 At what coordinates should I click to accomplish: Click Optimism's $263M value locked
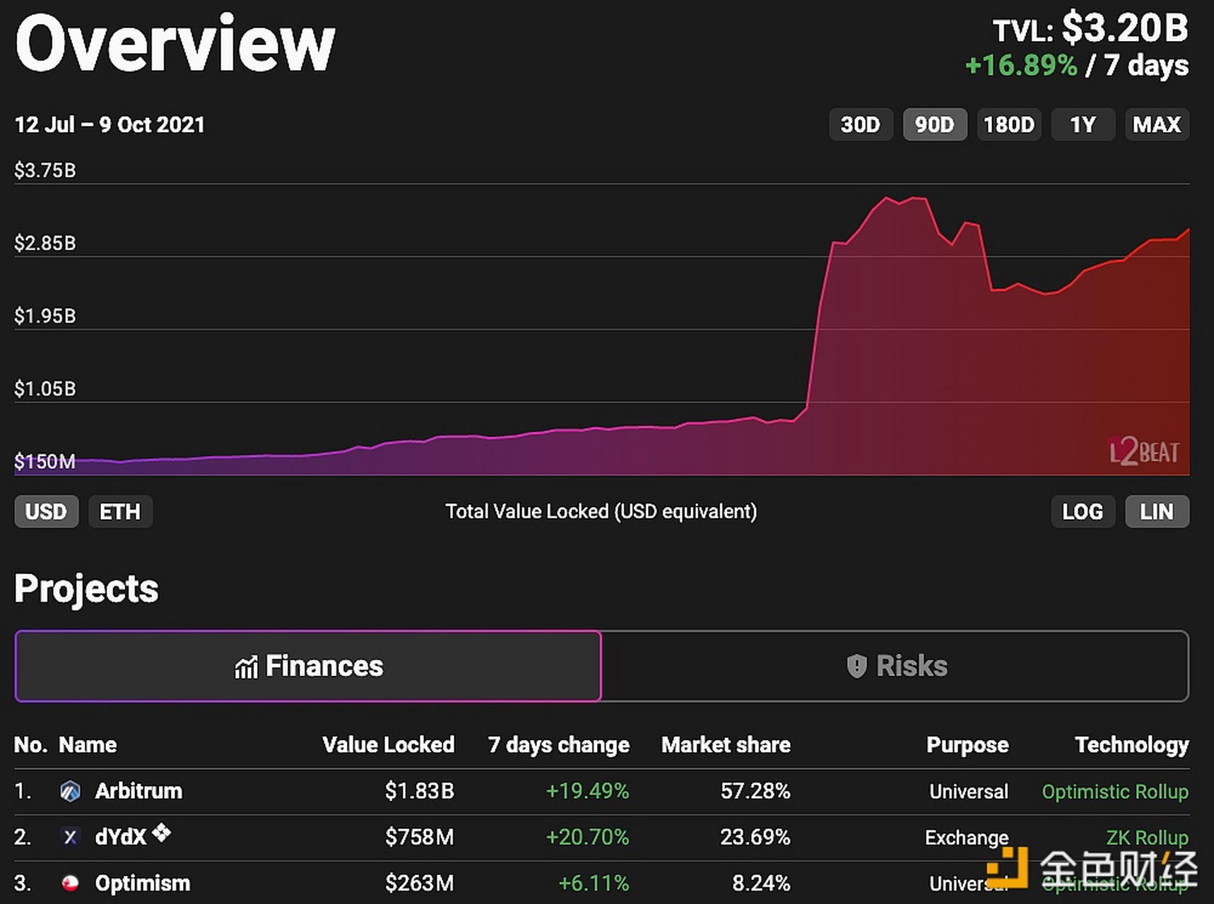coord(420,884)
